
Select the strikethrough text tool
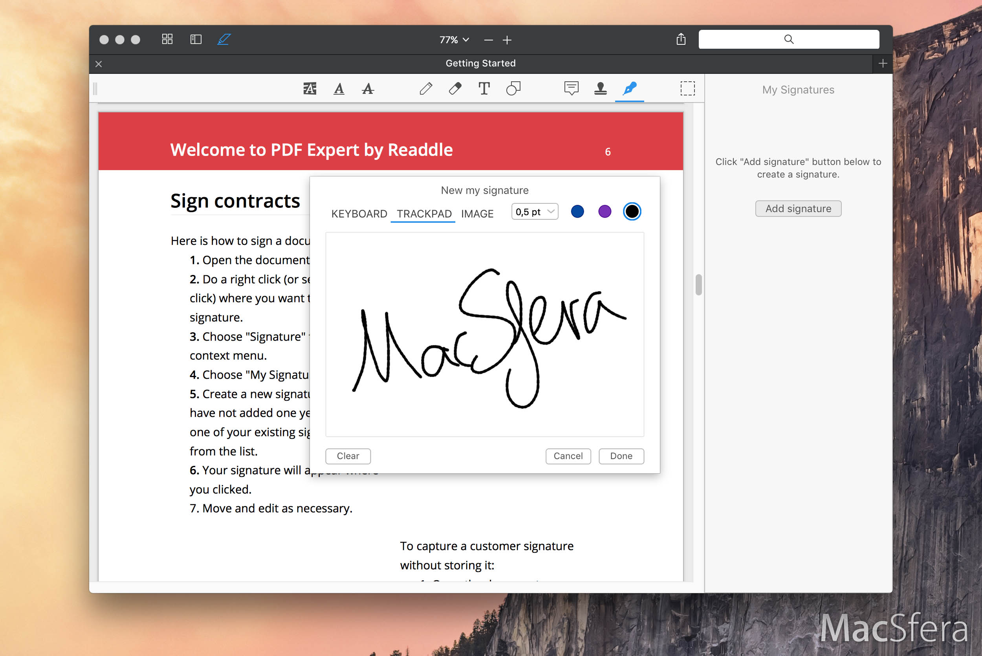pos(368,89)
